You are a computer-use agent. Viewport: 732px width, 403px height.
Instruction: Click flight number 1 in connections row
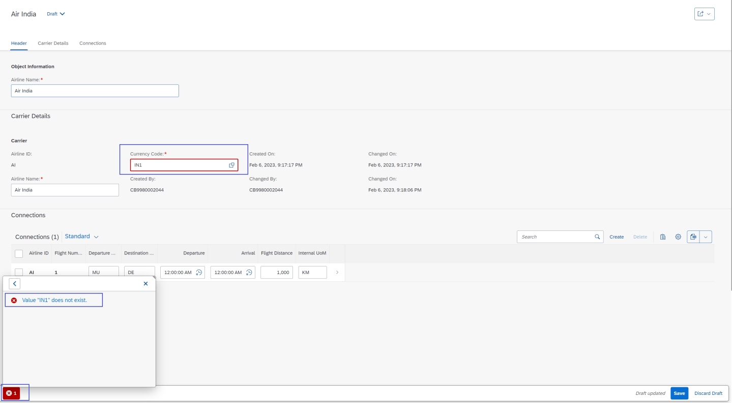click(56, 273)
